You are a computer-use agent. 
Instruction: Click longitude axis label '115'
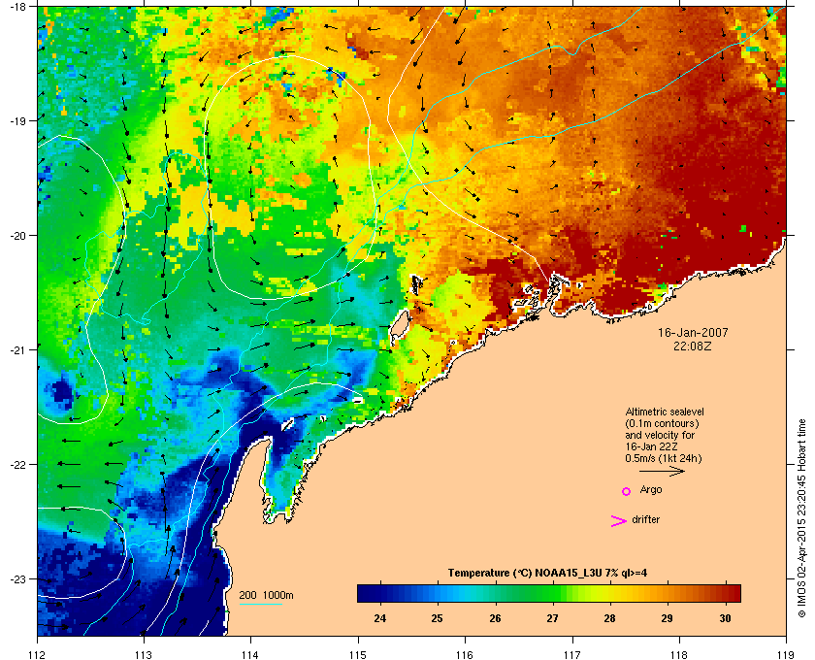pos(358,654)
